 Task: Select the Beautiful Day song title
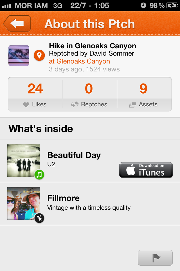point(74,155)
